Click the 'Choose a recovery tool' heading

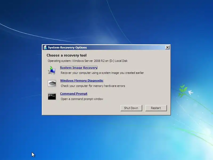click(x=67, y=55)
